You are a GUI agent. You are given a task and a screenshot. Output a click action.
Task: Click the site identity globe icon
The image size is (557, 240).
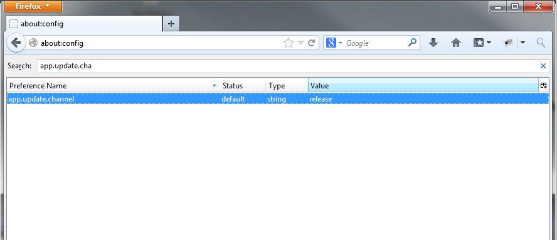[33, 43]
